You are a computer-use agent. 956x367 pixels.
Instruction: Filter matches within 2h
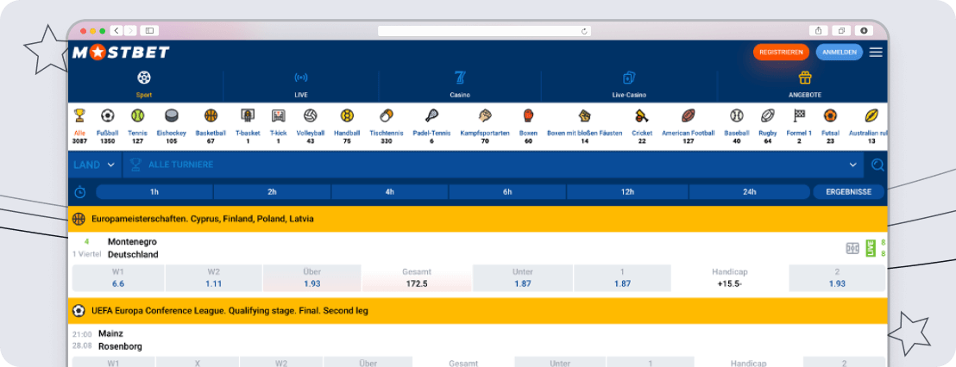pos(272,192)
